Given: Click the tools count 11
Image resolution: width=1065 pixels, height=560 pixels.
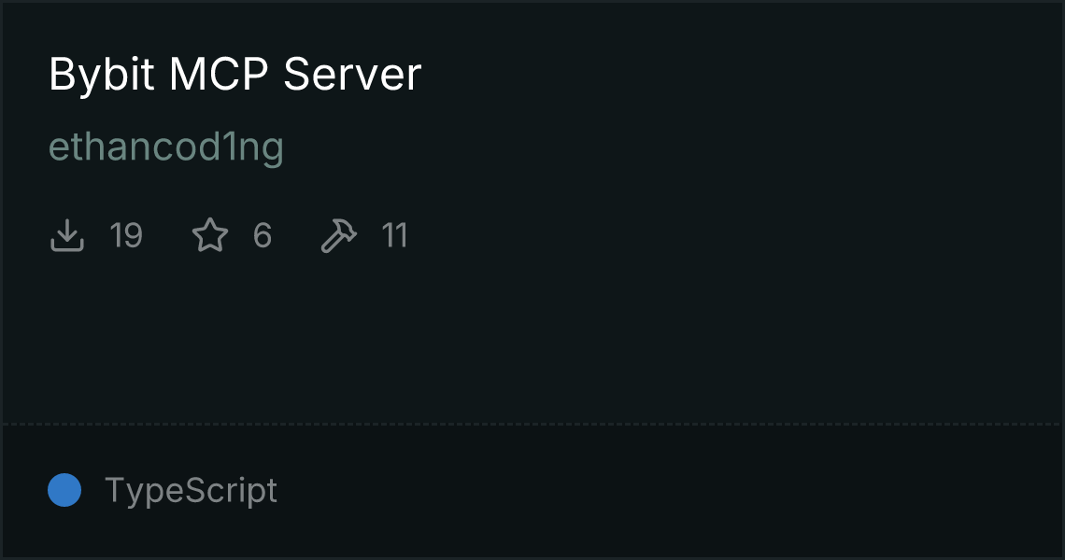Looking at the screenshot, I should (x=394, y=235).
